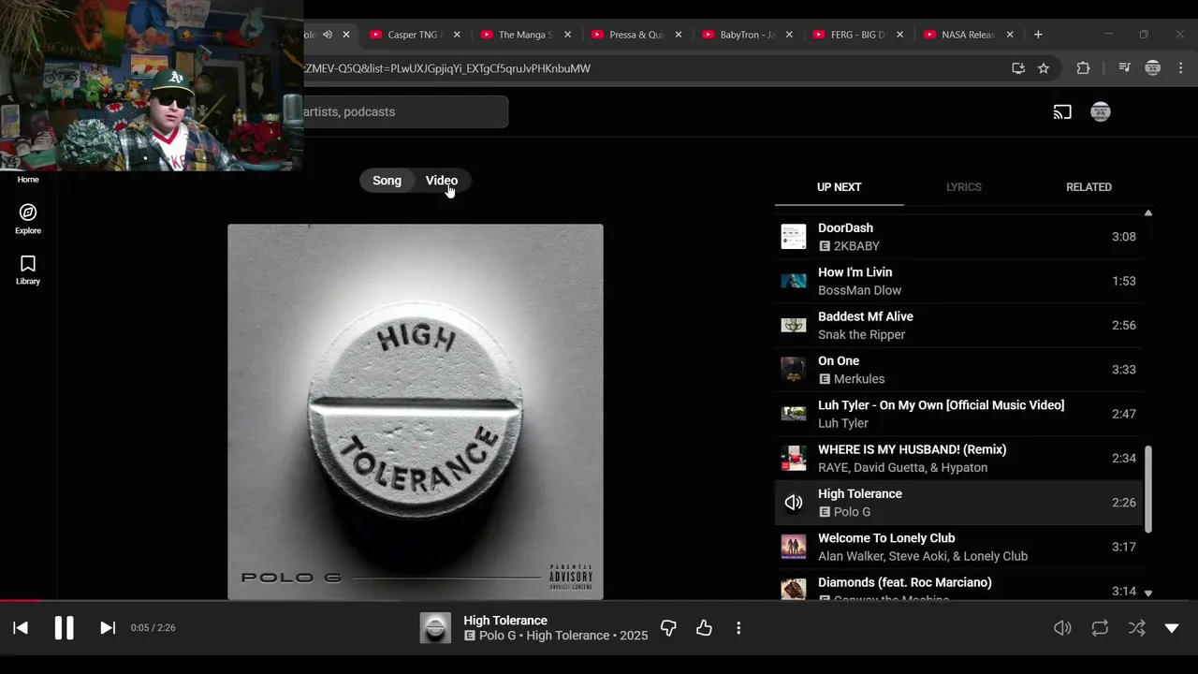Seek using the red progress bar
This screenshot has height=674, width=1198.
click(599, 601)
